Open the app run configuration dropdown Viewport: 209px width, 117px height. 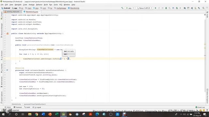pos(130,8)
